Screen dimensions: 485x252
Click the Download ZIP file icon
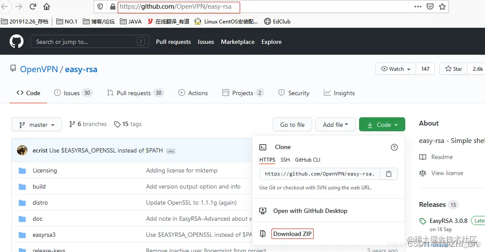[x=263, y=233]
